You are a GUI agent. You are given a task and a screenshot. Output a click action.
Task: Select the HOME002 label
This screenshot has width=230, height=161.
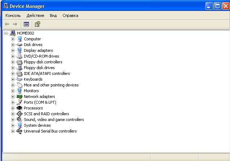tap(26, 33)
